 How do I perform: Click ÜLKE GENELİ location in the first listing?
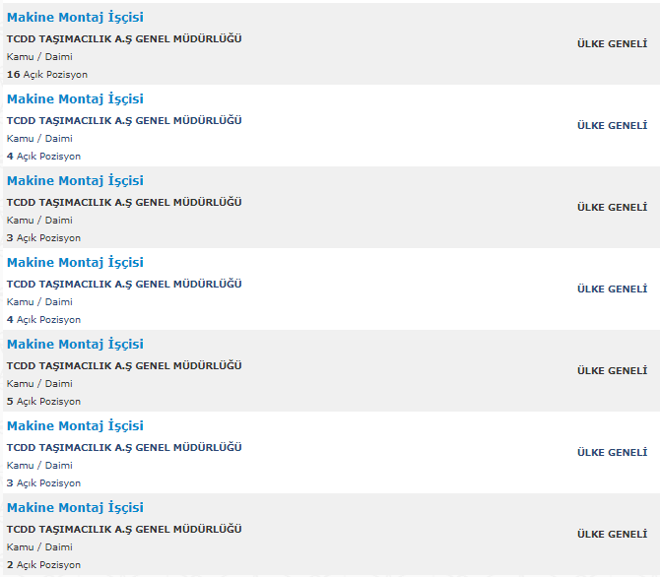[612, 43]
